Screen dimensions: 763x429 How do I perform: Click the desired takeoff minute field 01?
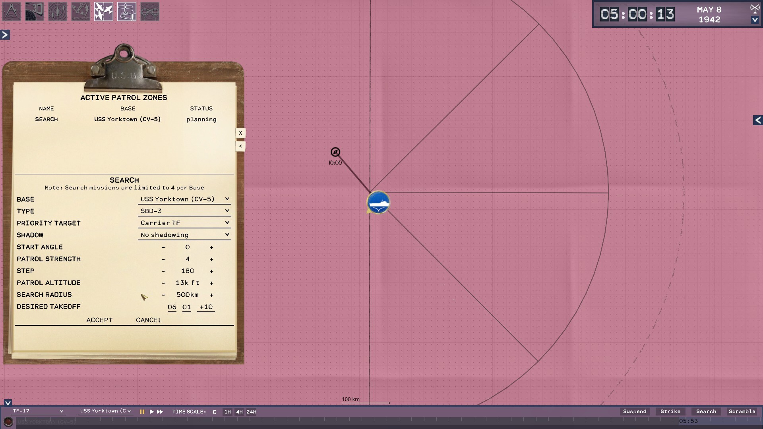187,307
